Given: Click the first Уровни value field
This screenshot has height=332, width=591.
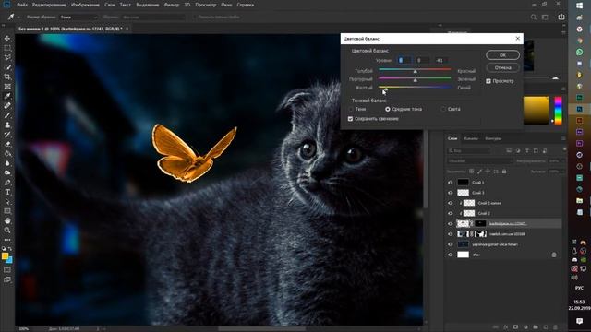Looking at the screenshot, I should click(x=404, y=60).
